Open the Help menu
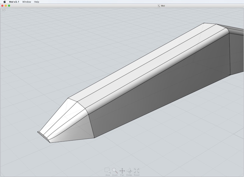 [x=37, y=2]
